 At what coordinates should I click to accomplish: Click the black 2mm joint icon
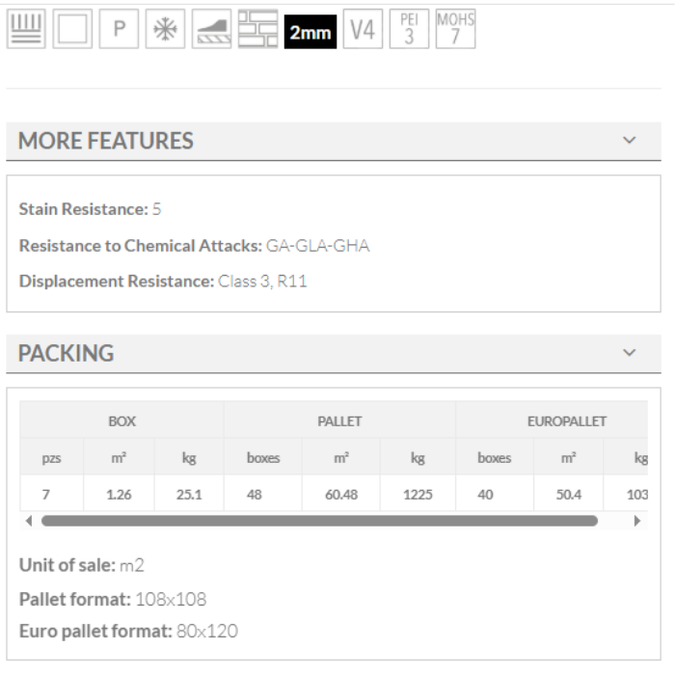310,32
